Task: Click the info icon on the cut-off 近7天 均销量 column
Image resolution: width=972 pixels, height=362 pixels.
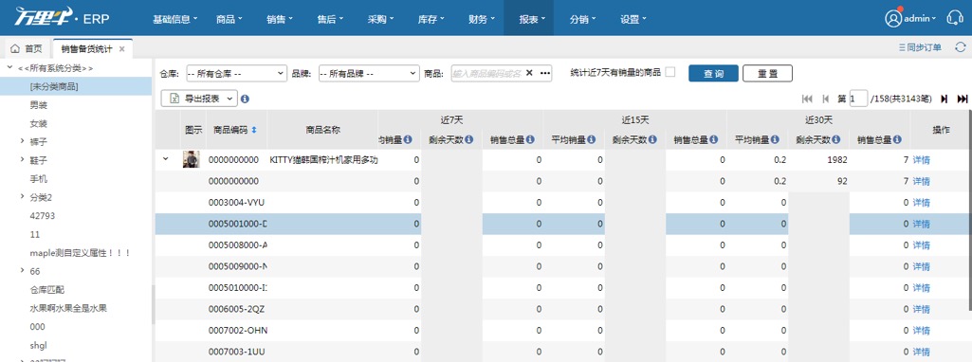Action: point(408,140)
